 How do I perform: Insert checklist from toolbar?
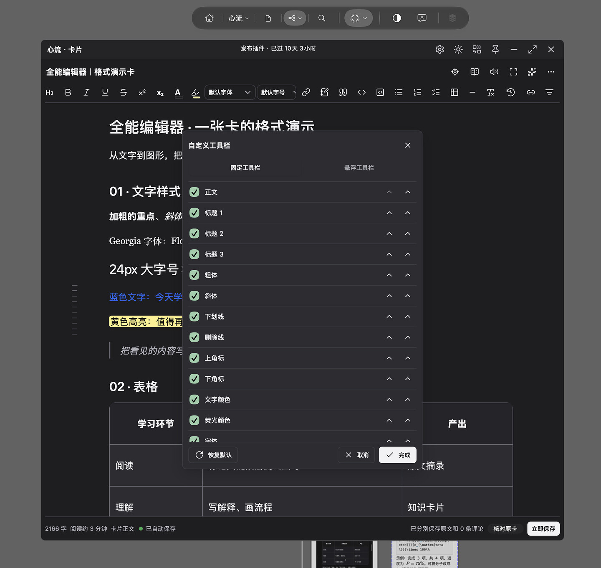(x=436, y=92)
